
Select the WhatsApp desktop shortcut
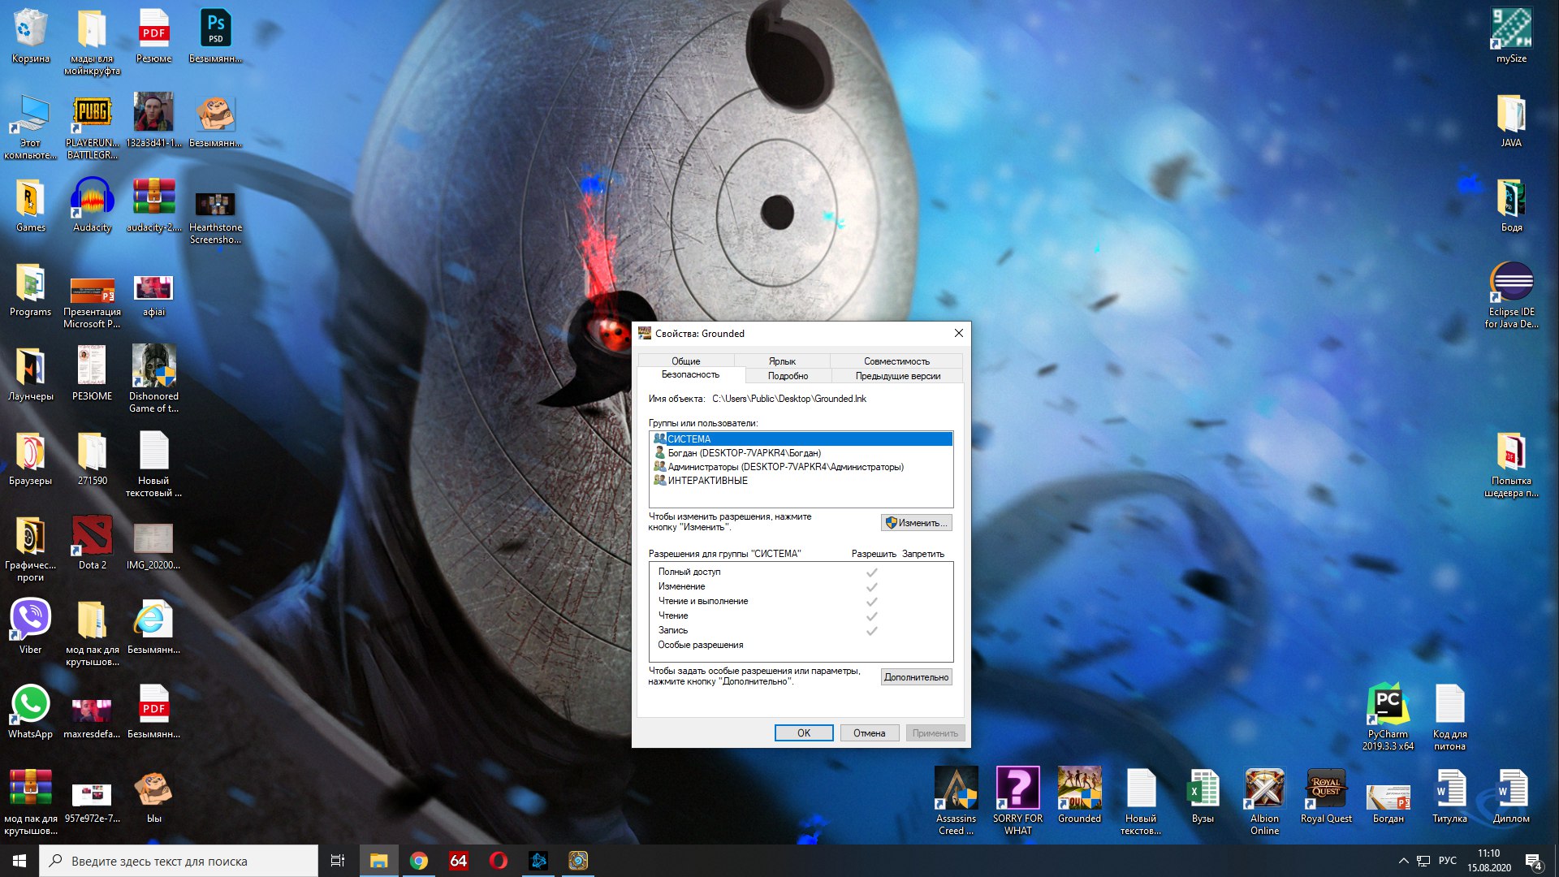(x=30, y=711)
